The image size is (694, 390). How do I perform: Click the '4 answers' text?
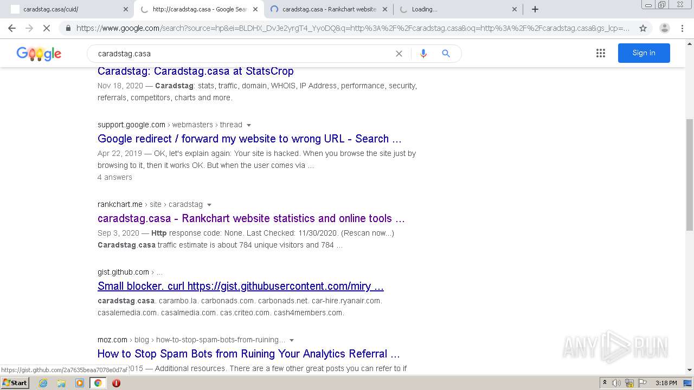(x=115, y=177)
